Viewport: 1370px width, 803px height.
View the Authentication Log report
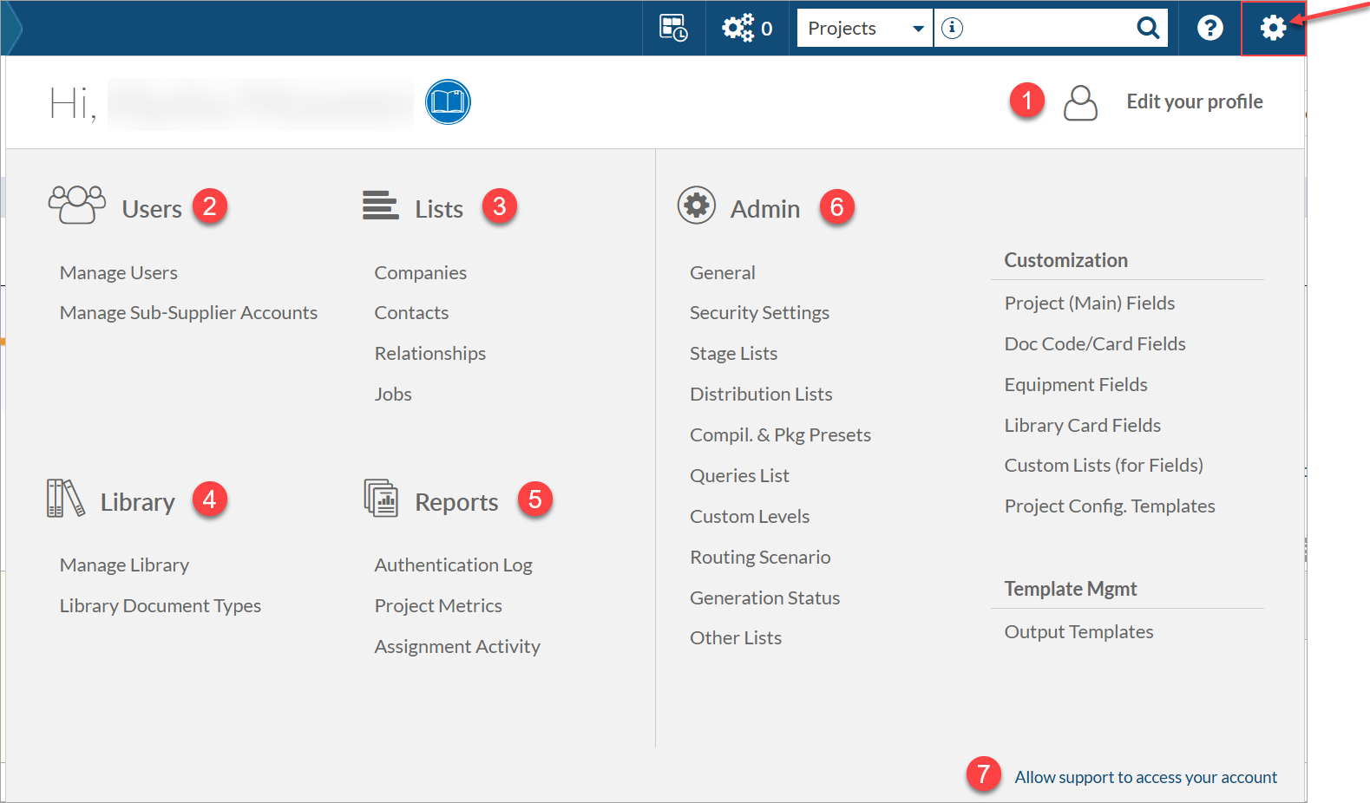[454, 565]
